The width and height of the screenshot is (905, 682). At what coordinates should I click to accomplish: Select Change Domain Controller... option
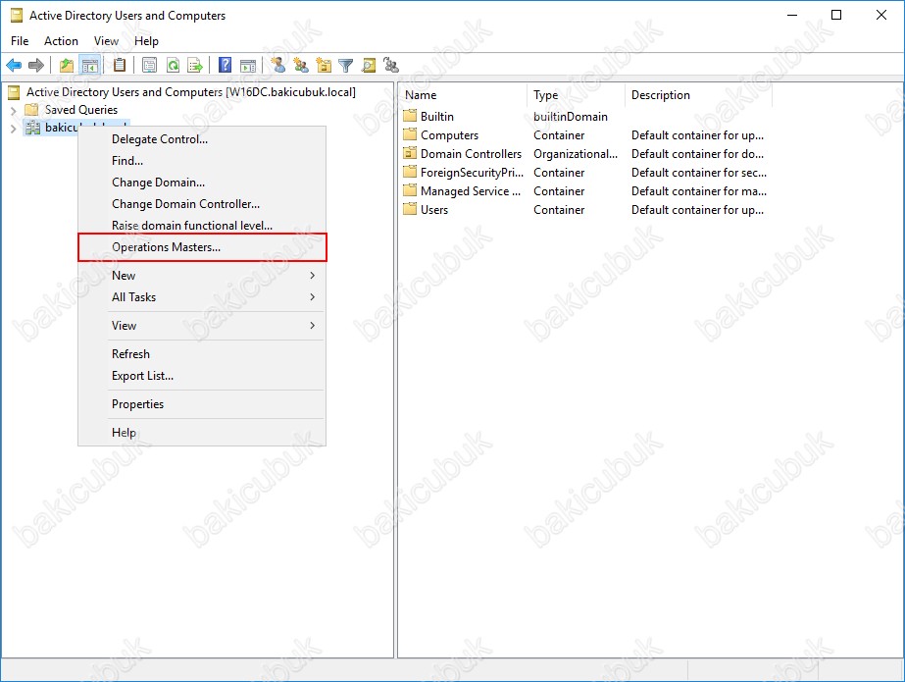(202, 204)
